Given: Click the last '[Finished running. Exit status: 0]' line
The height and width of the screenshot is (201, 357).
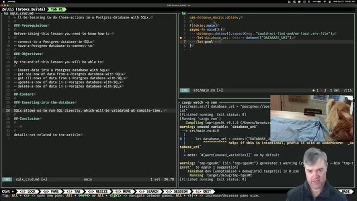Looking at the screenshot, I should [x=213, y=179].
